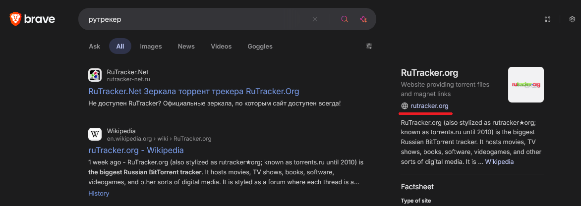Image resolution: width=581 pixels, height=206 pixels.
Task: Click the Wikipedia site name above its result
Action: 121,131
